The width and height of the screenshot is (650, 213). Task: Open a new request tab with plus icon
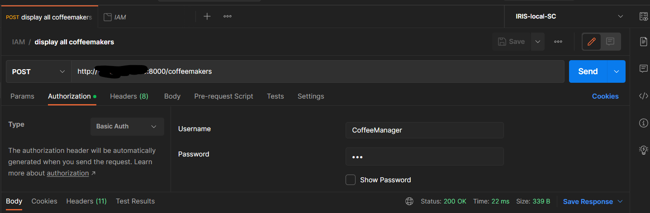(207, 17)
